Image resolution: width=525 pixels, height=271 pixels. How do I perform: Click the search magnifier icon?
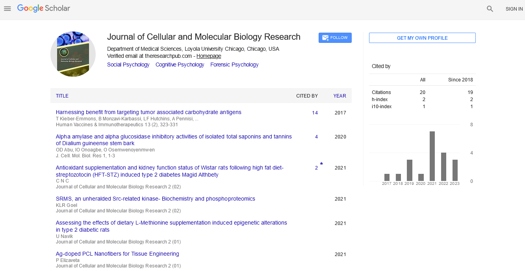click(x=490, y=9)
